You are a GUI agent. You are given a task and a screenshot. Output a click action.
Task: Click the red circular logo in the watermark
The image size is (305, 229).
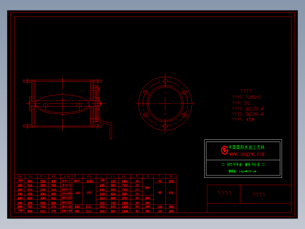(225, 150)
